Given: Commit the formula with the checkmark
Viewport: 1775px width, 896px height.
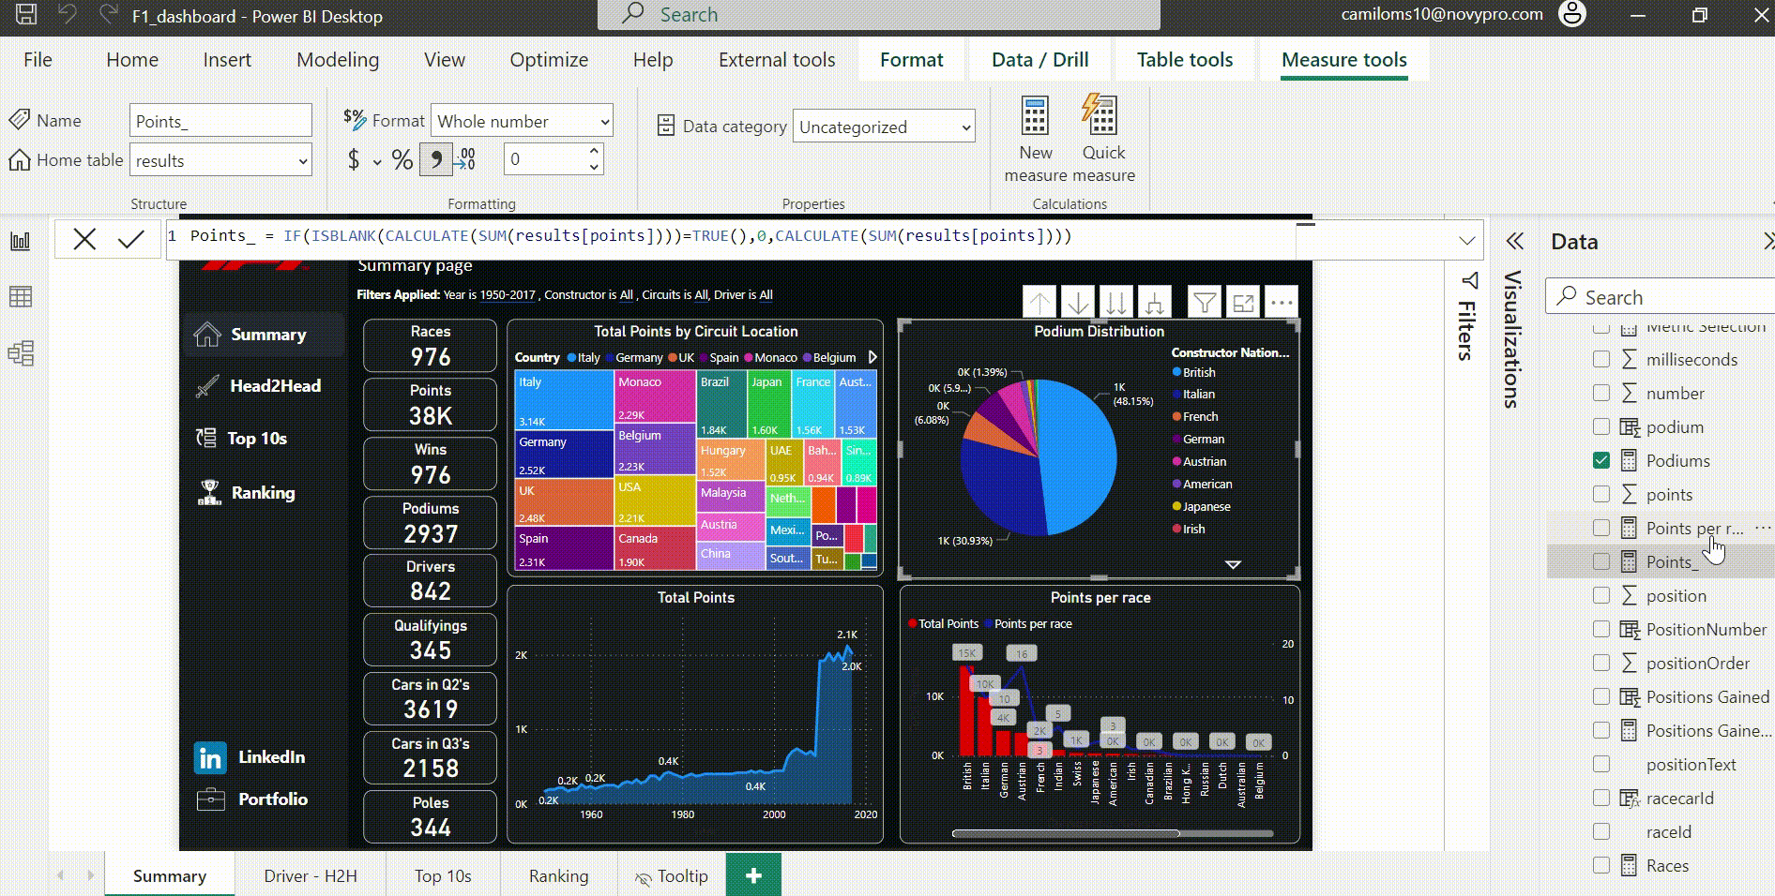Looking at the screenshot, I should (x=131, y=240).
